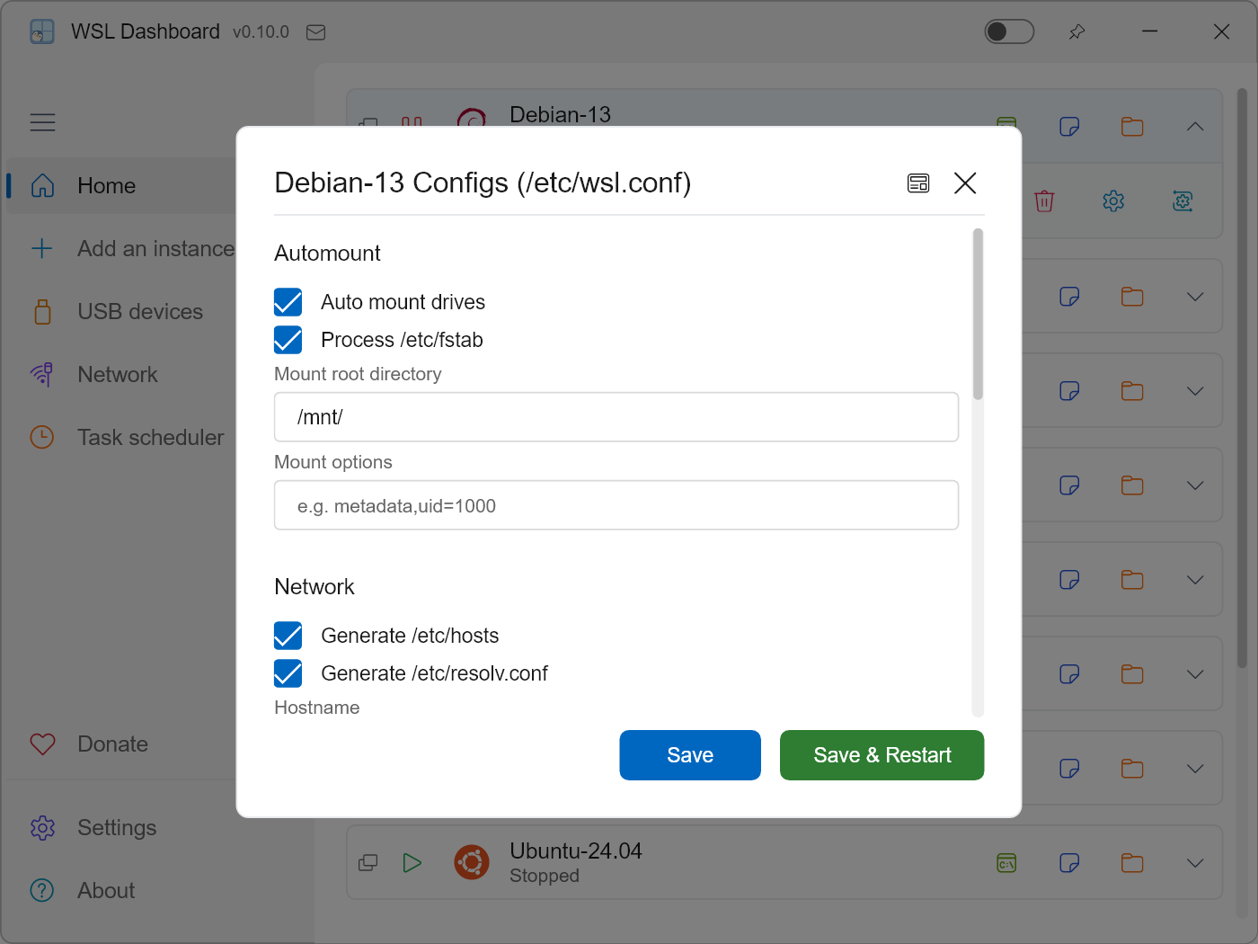Click the v0.10.0 version label
Image resolution: width=1258 pixels, height=944 pixels.
point(261,32)
